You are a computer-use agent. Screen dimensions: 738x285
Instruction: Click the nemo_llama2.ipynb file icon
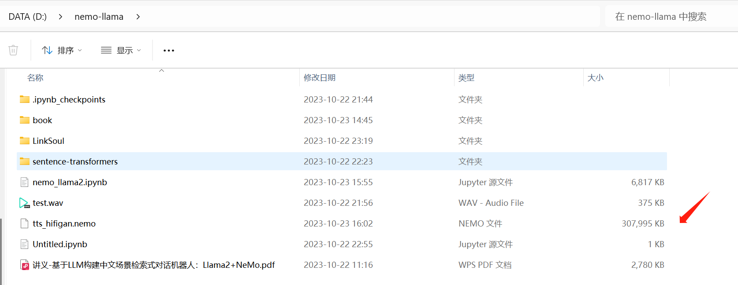tap(25, 182)
